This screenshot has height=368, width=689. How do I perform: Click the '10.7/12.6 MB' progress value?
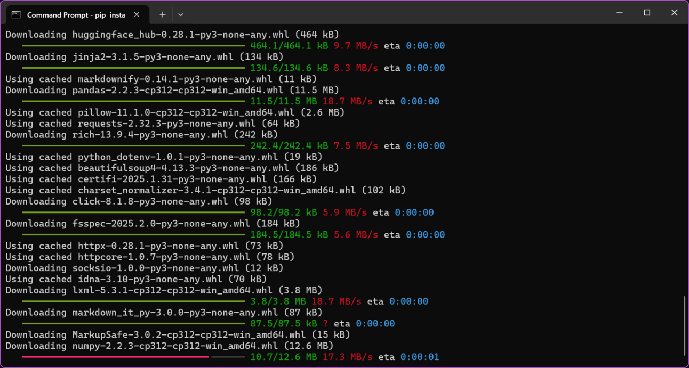(x=283, y=357)
